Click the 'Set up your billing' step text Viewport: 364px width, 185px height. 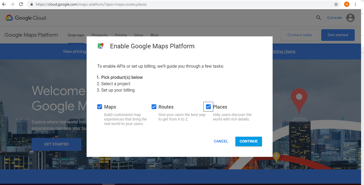point(118,90)
